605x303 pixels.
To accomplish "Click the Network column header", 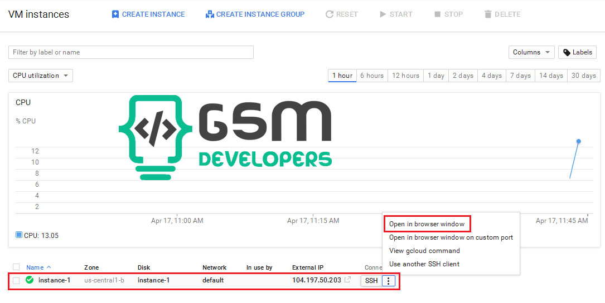I will coord(215,267).
